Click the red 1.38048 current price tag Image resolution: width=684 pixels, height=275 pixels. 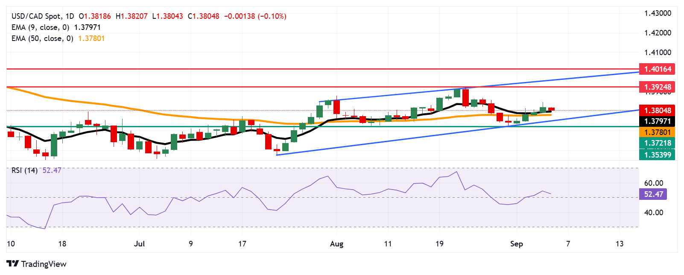[x=657, y=111]
